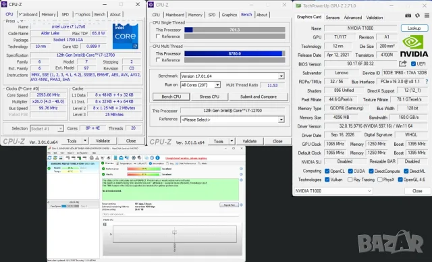432x262 pixels.
Task: Open the Benchmark version dropdown
Action: 281,76
